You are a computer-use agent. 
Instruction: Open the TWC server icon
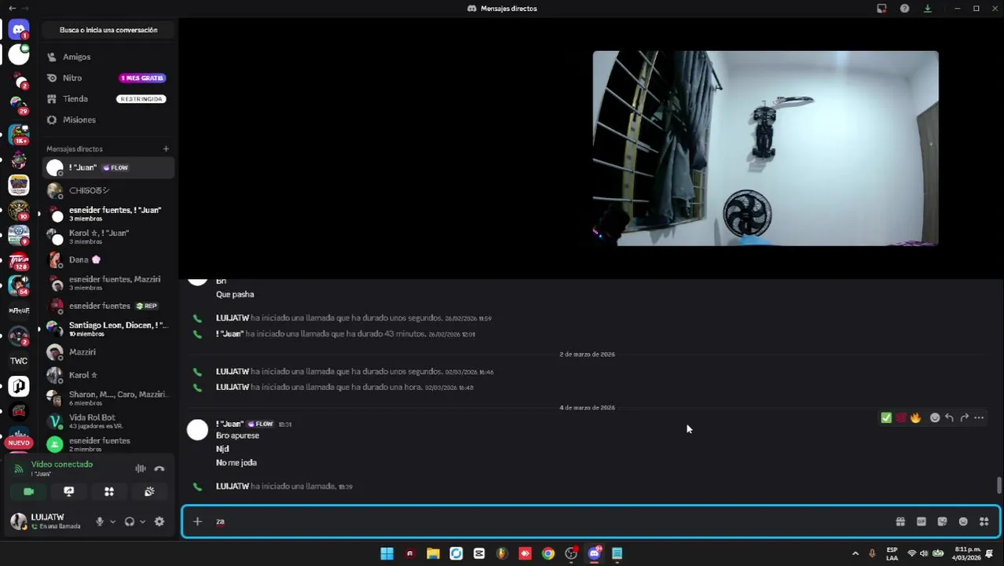click(x=19, y=361)
